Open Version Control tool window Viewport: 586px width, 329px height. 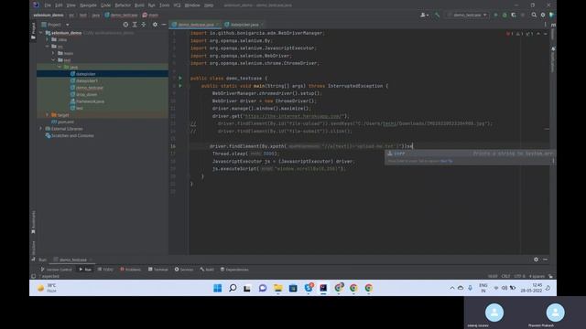(x=57, y=270)
